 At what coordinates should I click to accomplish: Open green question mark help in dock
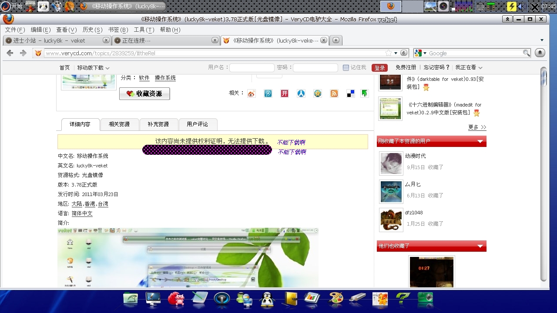pos(403,298)
